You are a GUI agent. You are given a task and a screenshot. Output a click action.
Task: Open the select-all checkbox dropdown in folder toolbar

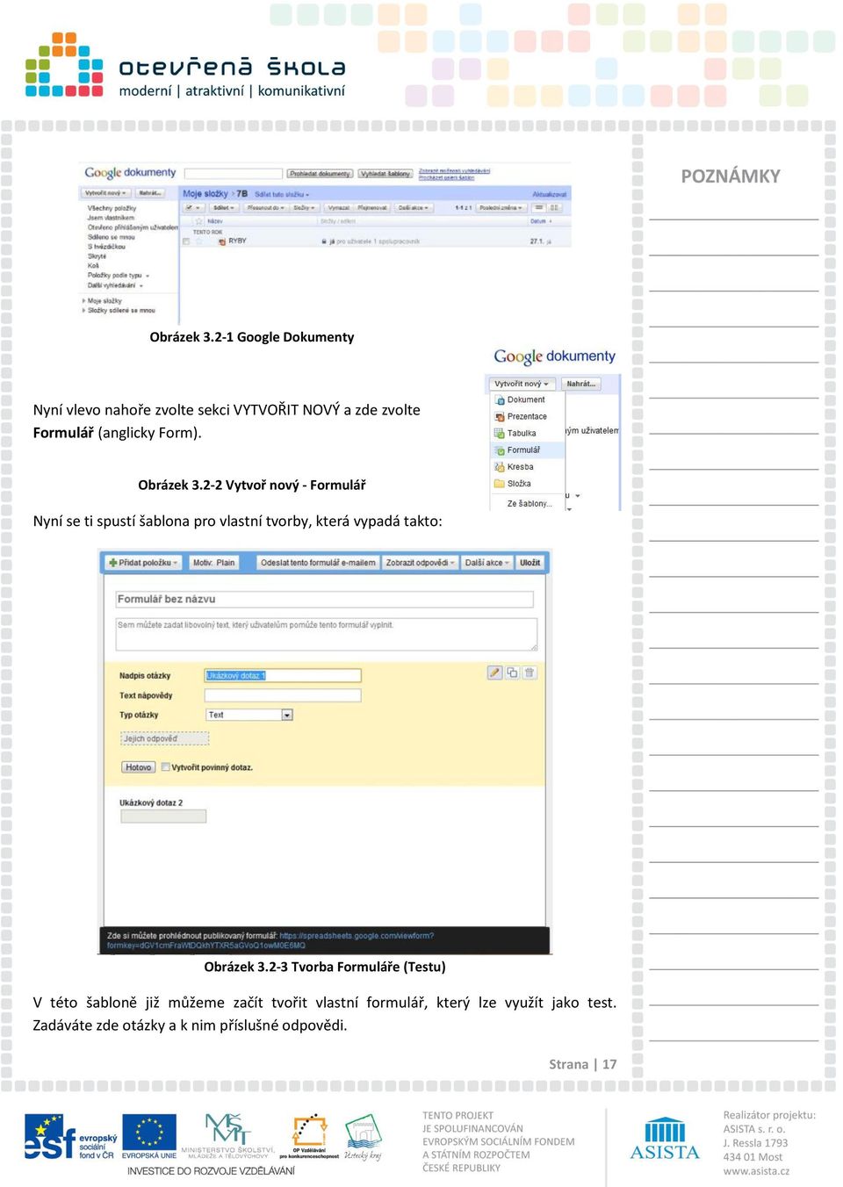(x=192, y=208)
